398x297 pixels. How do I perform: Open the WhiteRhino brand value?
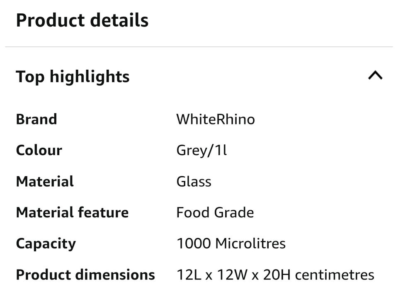[216, 119]
